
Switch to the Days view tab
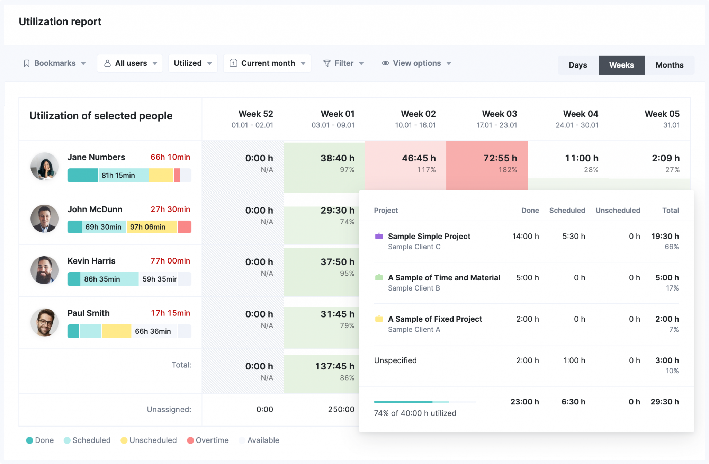tap(577, 65)
